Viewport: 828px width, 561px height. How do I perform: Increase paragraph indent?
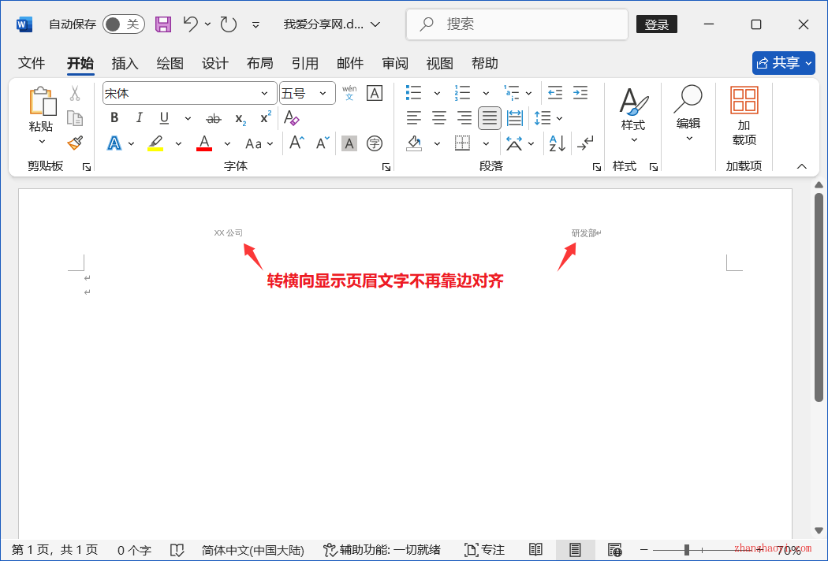pos(580,93)
